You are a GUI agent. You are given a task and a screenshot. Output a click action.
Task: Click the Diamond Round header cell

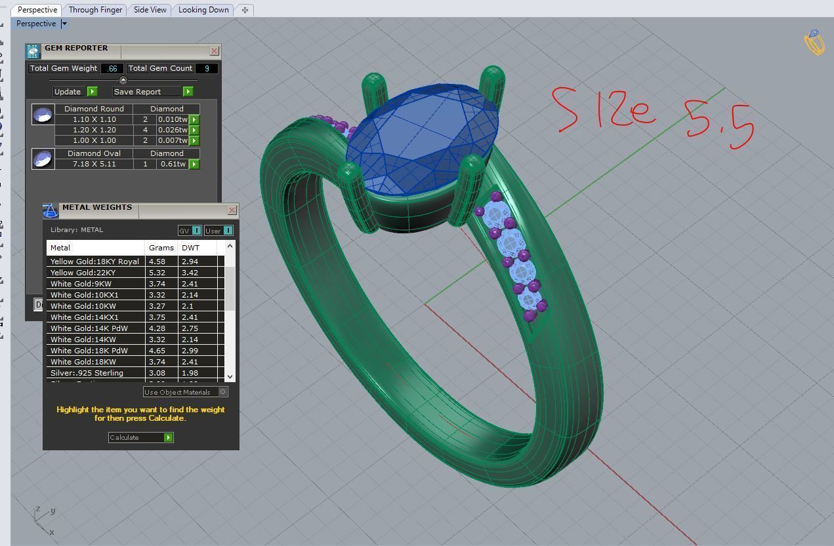(94, 109)
